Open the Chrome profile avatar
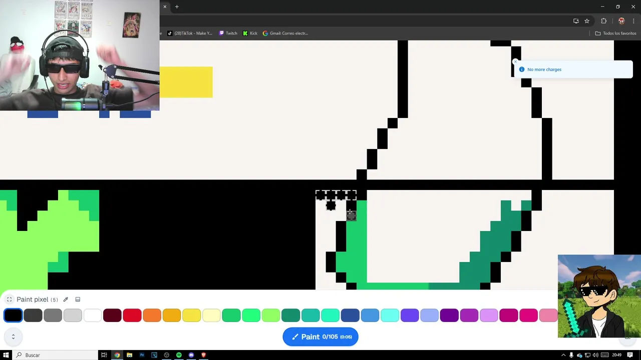Image resolution: width=641 pixels, height=360 pixels. coord(621,21)
